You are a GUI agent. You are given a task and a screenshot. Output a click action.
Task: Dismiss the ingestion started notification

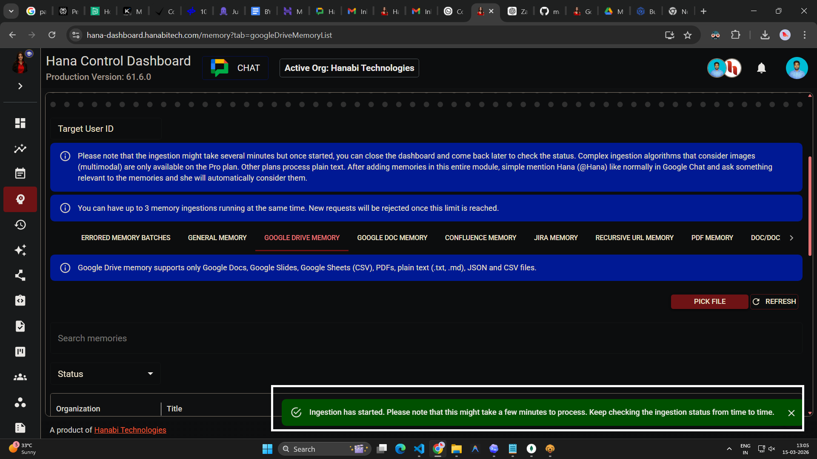click(791, 413)
